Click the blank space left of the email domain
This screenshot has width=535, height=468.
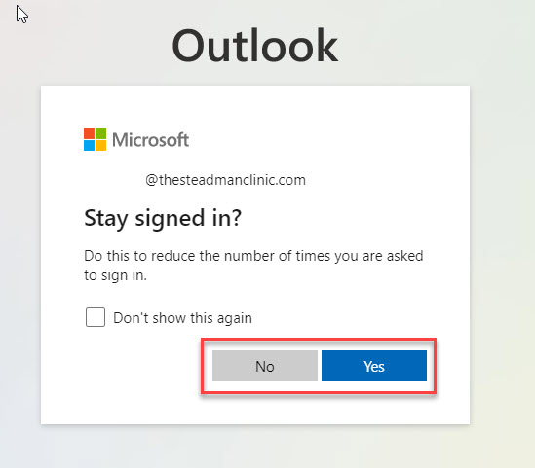(x=114, y=180)
